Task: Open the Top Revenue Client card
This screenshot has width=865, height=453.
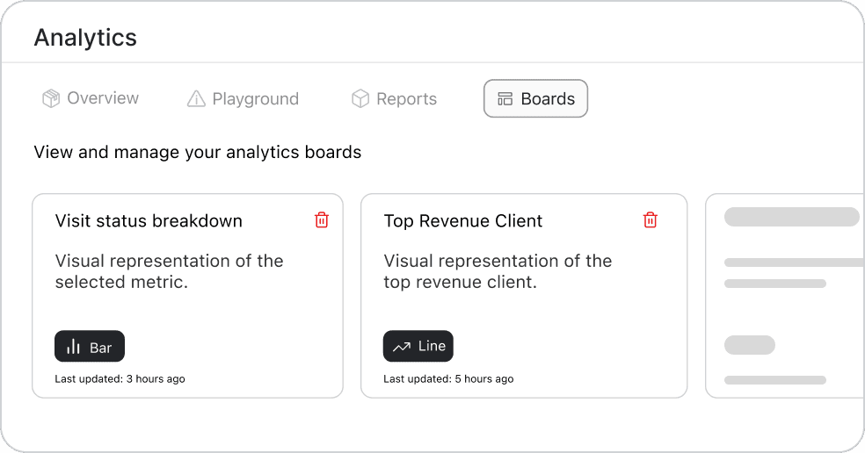Action: 524,298
